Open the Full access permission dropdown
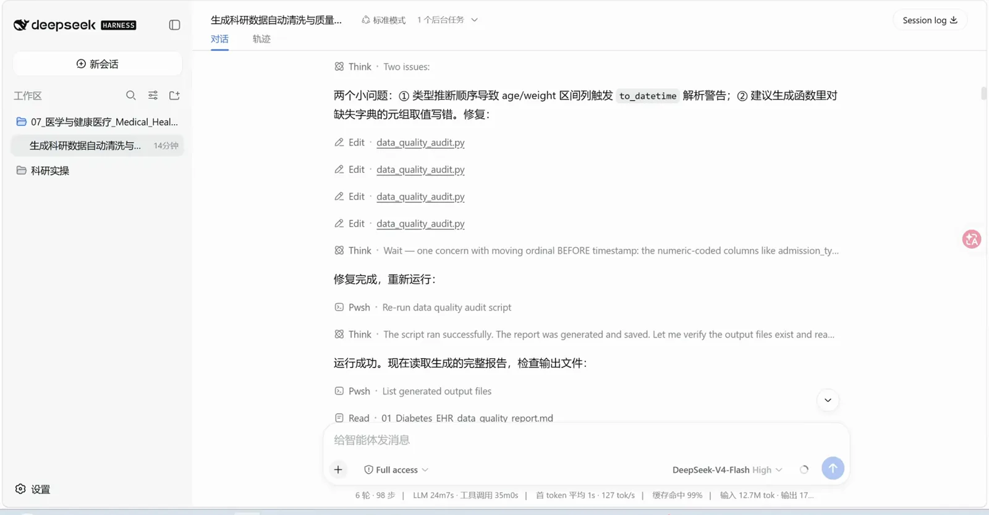989x515 pixels. pyautogui.click(x=396, y=470)
